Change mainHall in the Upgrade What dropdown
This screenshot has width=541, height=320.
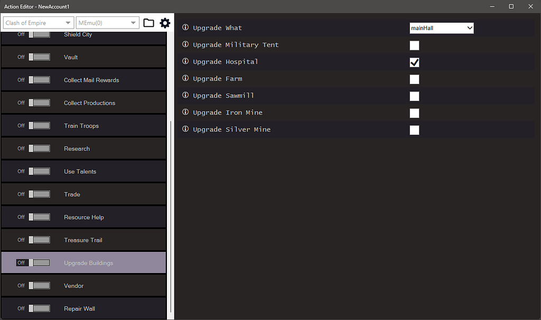(x=441, y=27)
